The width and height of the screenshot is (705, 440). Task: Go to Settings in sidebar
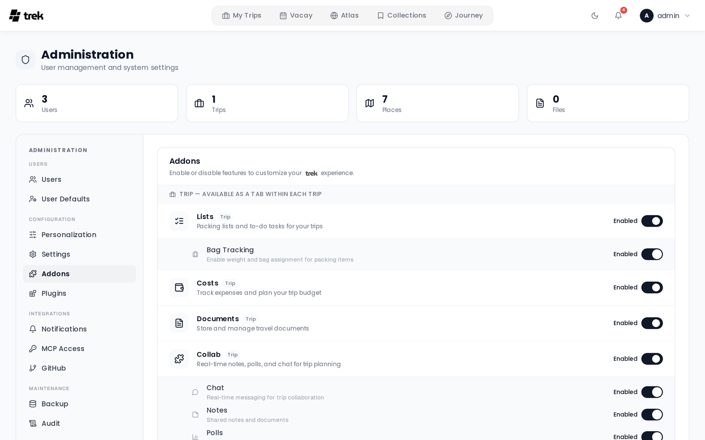pyautogui.click(x=79, y=254)
